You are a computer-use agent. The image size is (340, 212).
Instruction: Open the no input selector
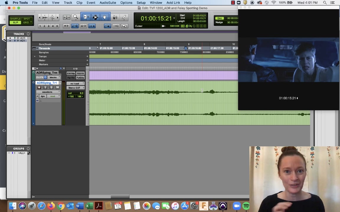click(x=76, y=84)
